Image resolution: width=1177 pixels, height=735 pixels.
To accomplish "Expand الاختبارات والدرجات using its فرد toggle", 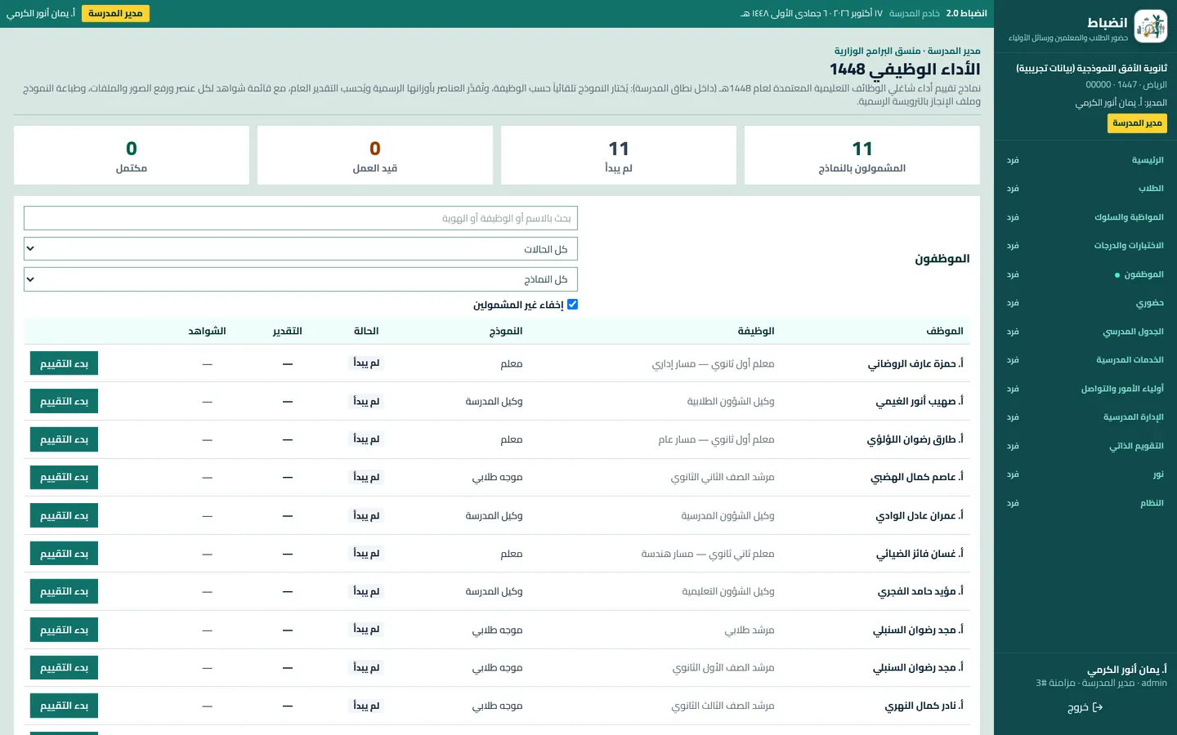I will click(x=1013, y=246).
